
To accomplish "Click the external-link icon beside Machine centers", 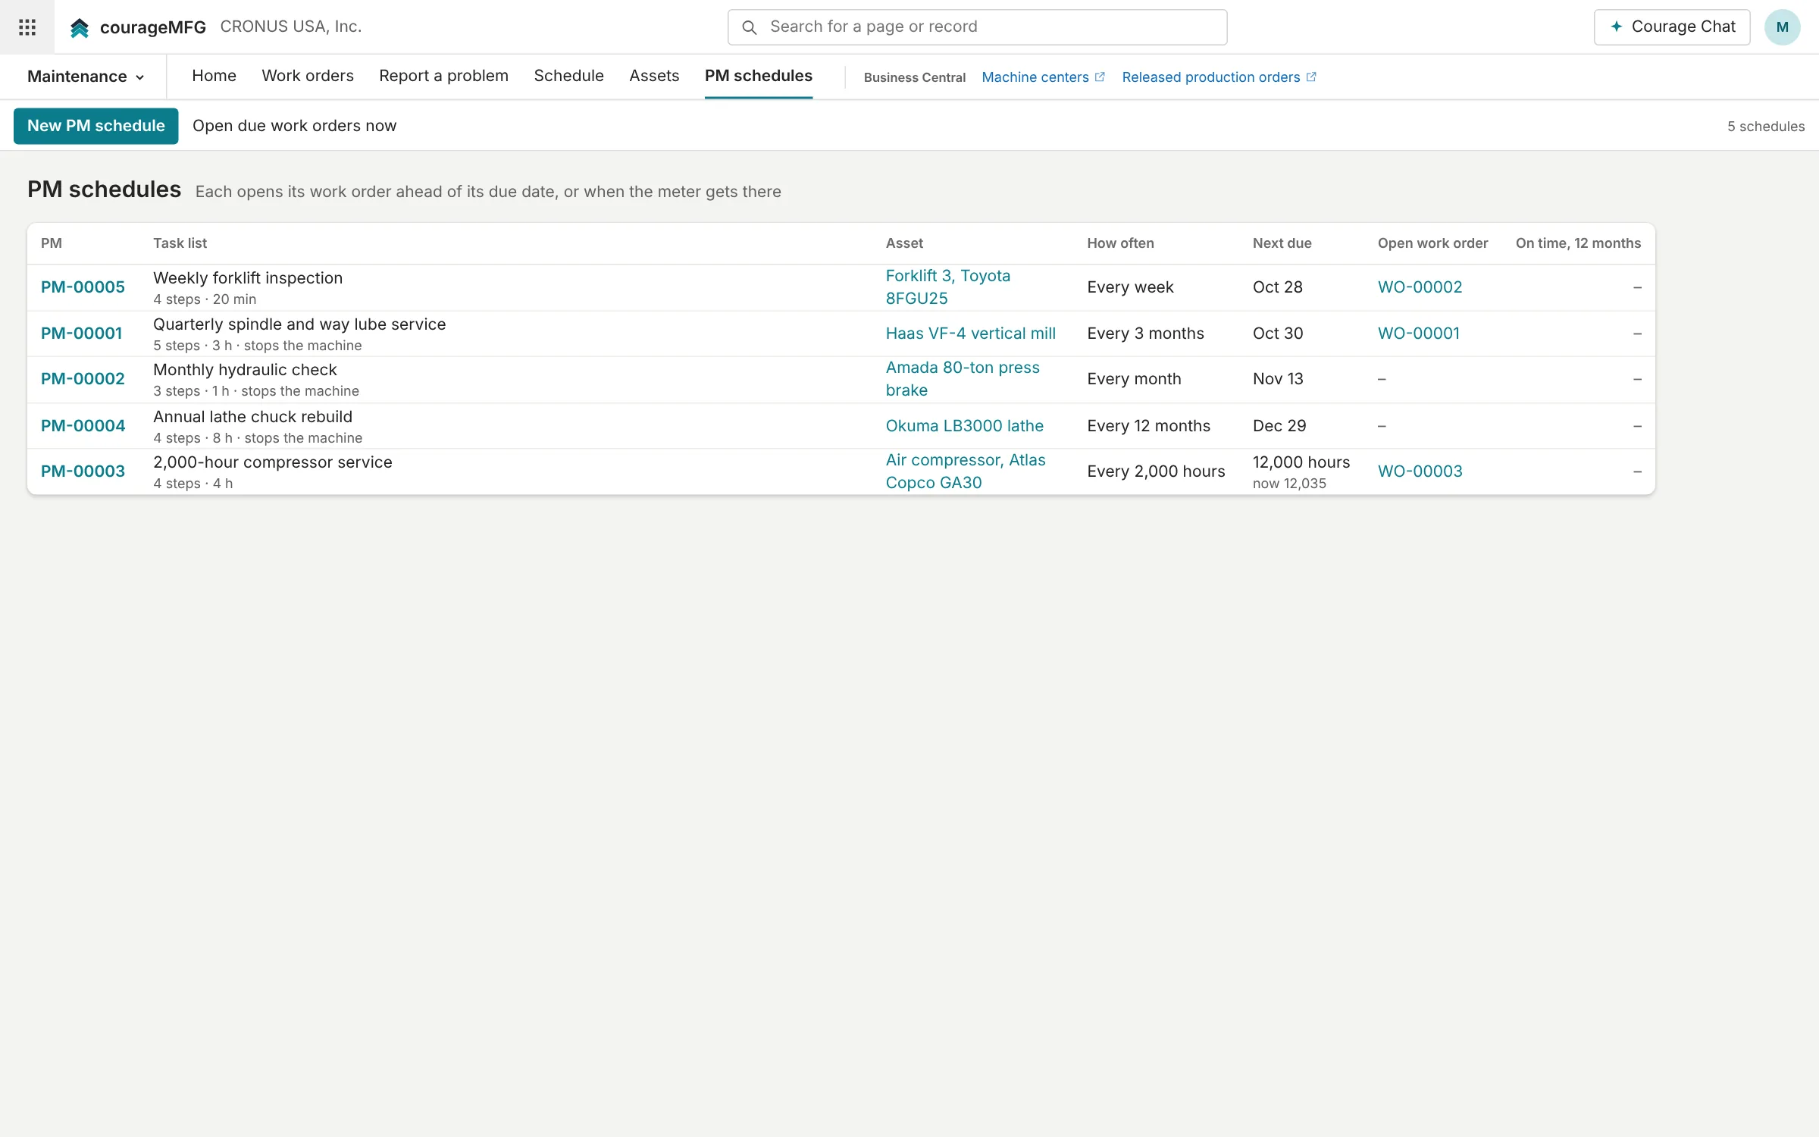I will [1100, 77].
